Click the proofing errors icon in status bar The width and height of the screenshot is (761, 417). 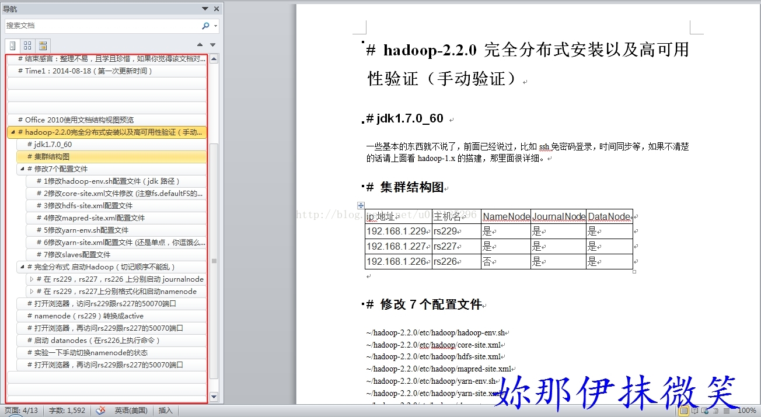click(x=100, y=411)
